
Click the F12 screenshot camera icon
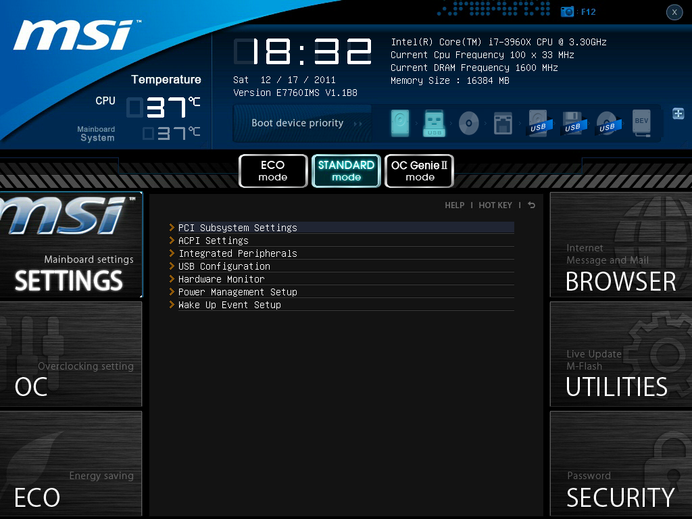567,12
